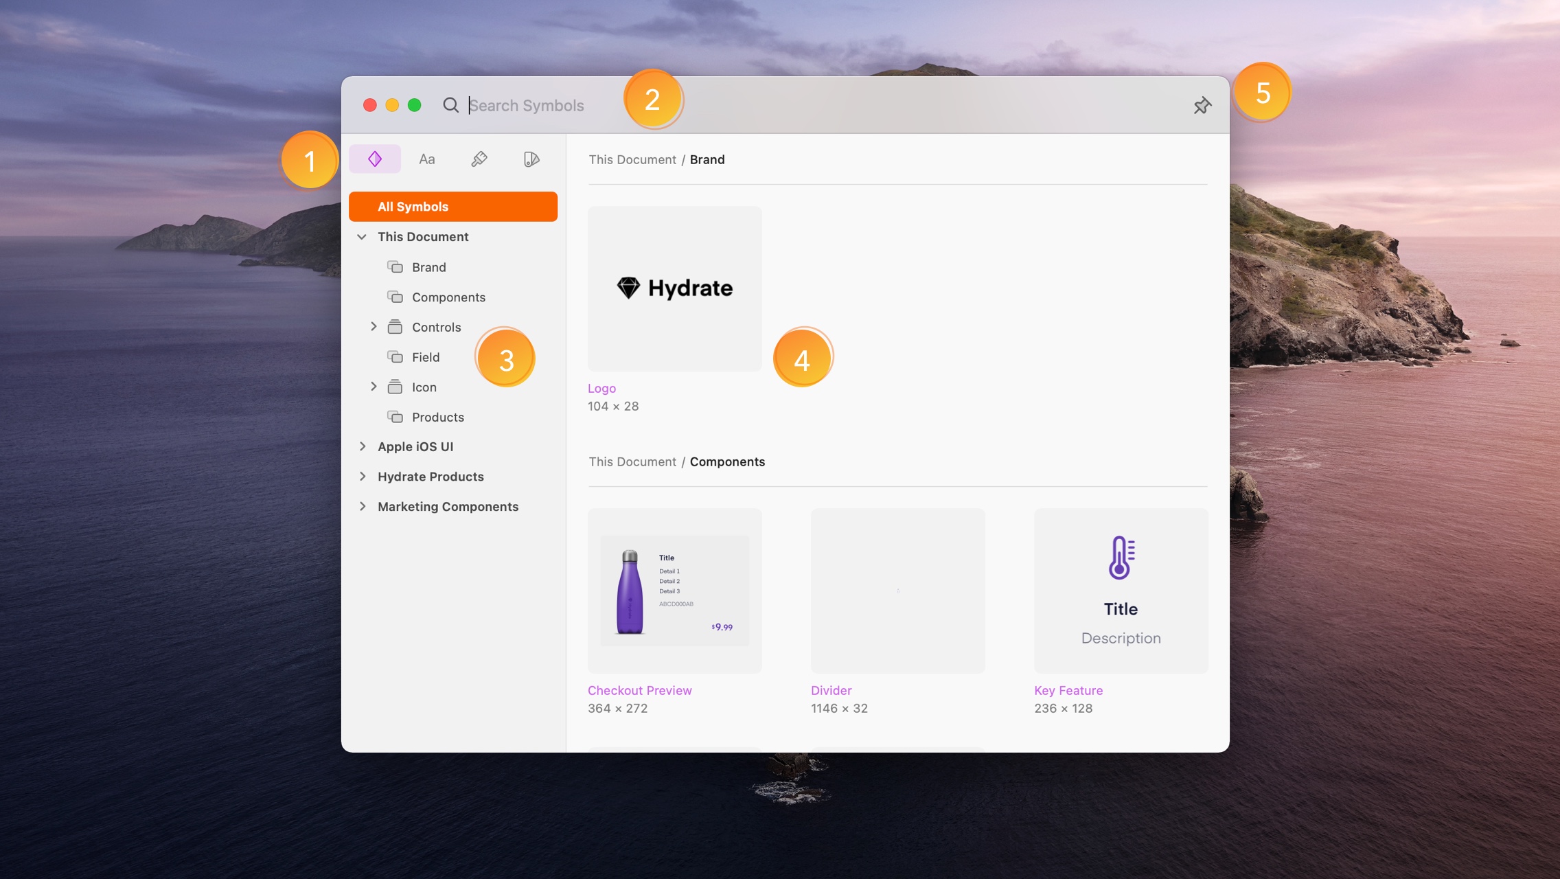
Task: Select the Products tree item
Action: pyautogui.click(x=437, y=417)
